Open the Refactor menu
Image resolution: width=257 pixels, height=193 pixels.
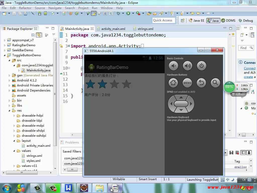tap(25, 8)
